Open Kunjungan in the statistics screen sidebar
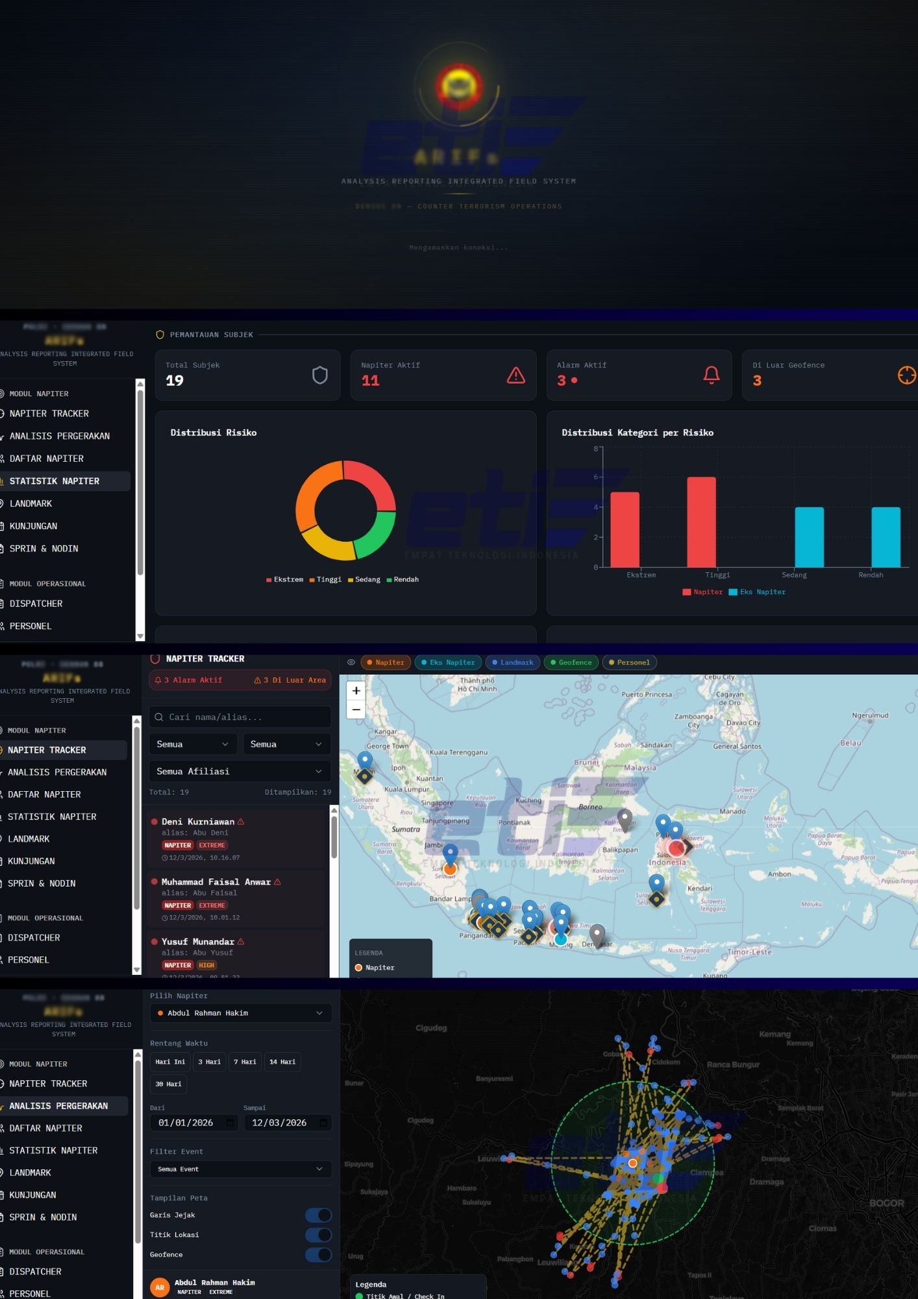This screenshot has height=1299, width=918. pyautogui.click(x=33, y=526)
